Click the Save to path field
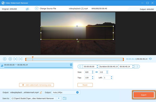This screenshot has width=156, height=102. tap(33, 98)
